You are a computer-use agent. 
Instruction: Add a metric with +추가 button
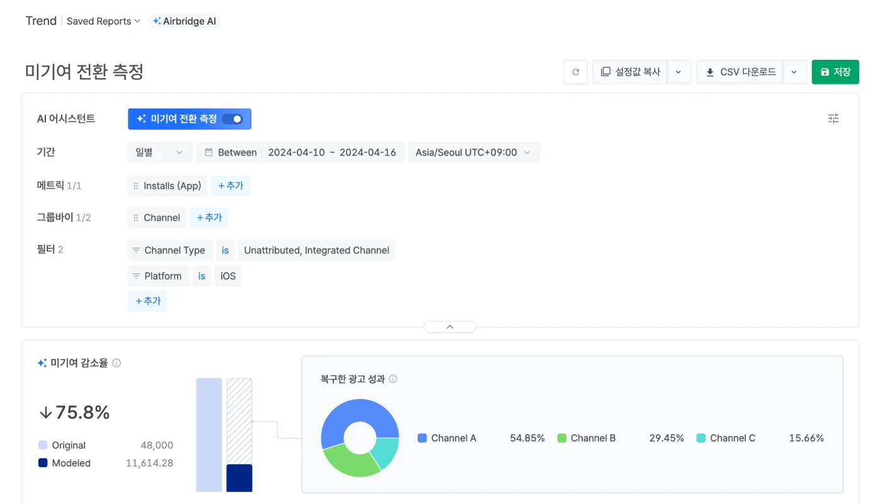coord(230,186)
